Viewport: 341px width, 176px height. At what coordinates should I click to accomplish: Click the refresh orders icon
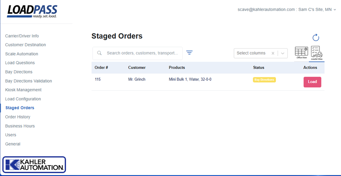(315, 38)
